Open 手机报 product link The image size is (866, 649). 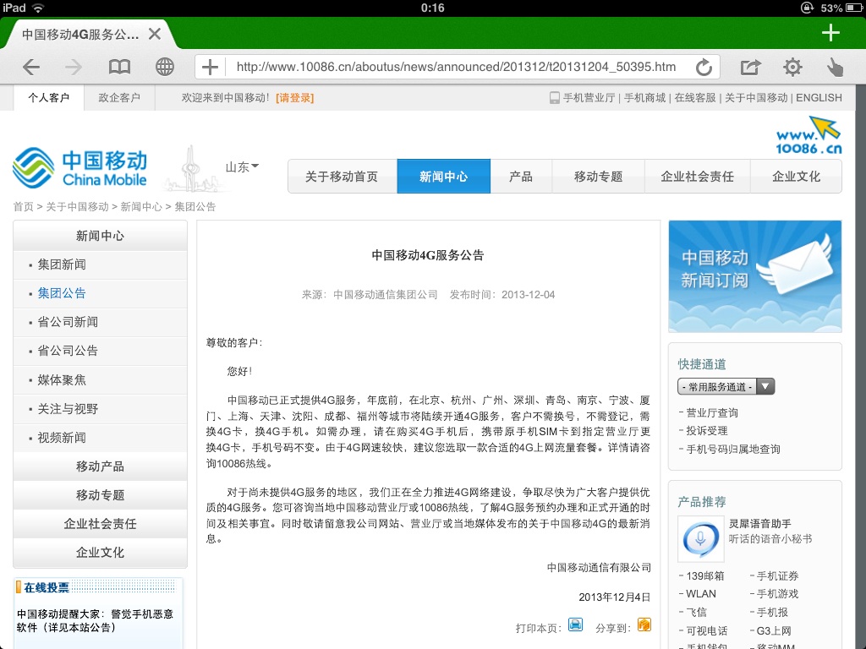[x=772, y=612]
